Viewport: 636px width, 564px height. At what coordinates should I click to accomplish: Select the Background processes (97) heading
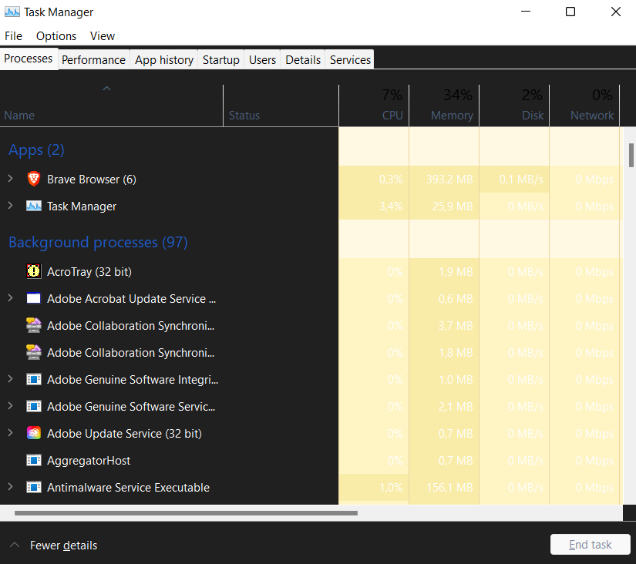(98, 242)
